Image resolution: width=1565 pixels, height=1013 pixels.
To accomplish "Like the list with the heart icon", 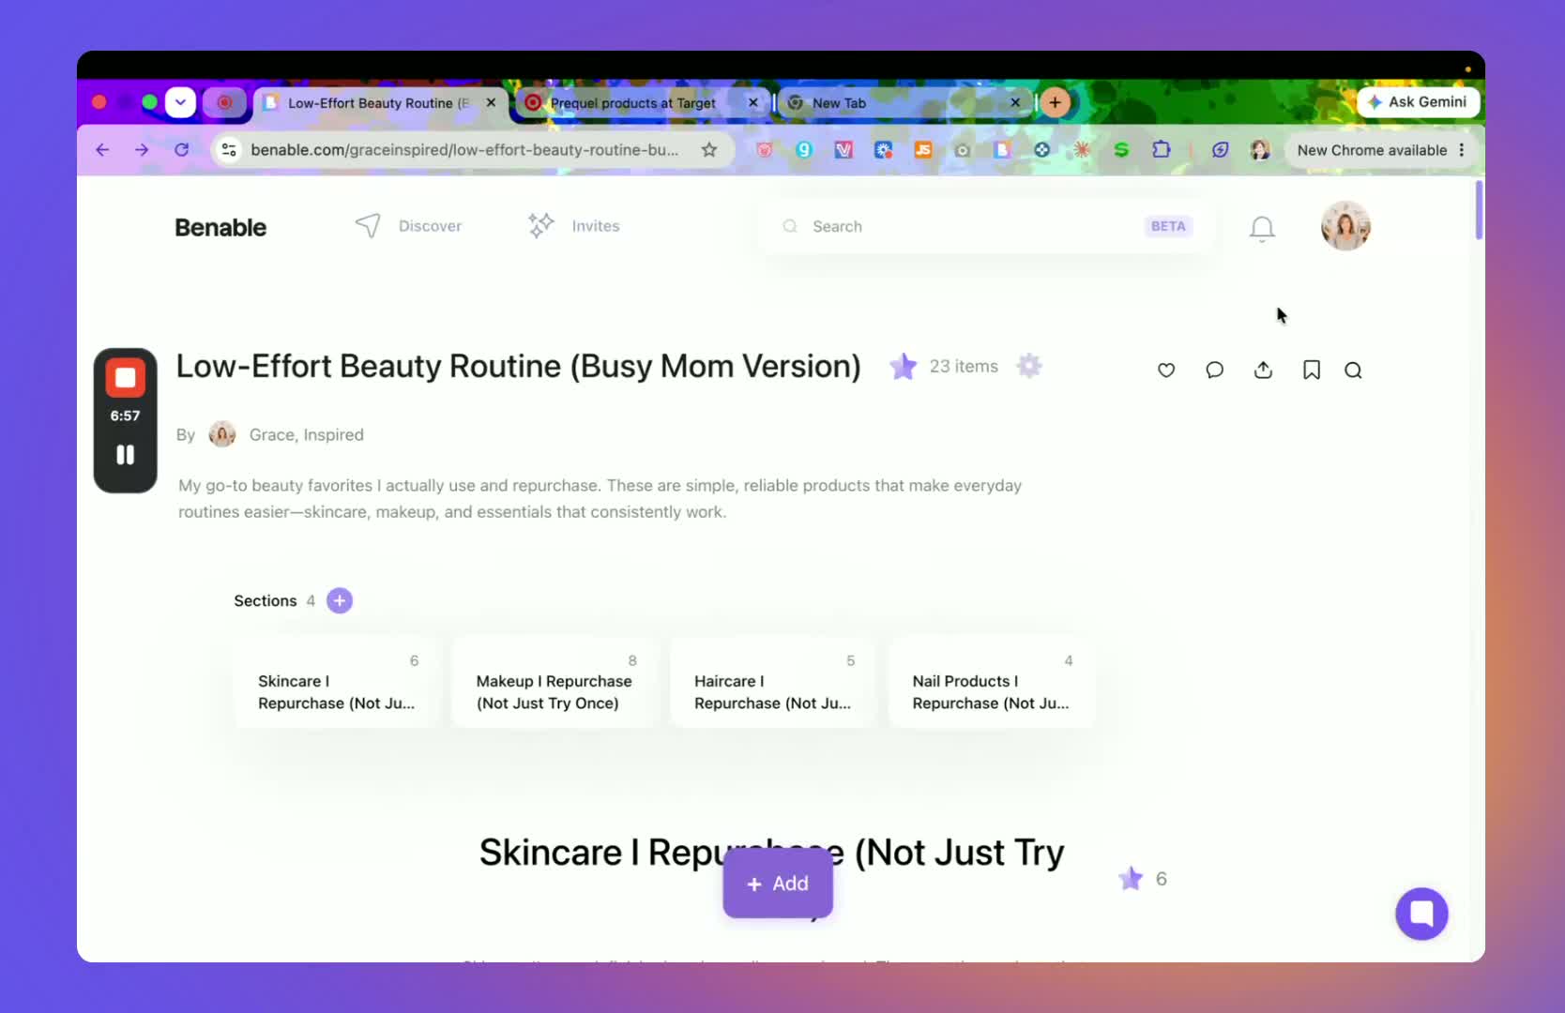I will [1166, 370].
